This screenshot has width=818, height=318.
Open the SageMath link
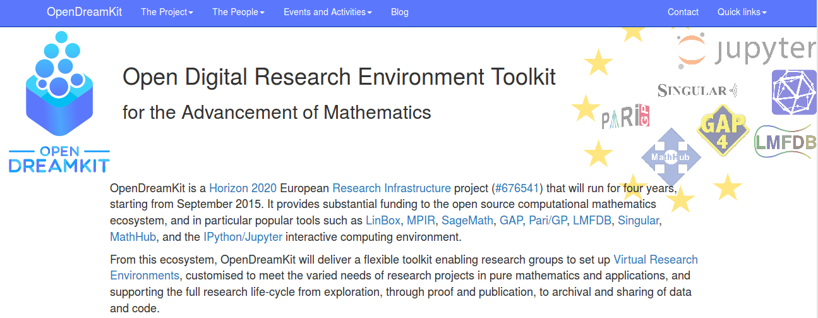pyautogui.click(x=467, y=221)
